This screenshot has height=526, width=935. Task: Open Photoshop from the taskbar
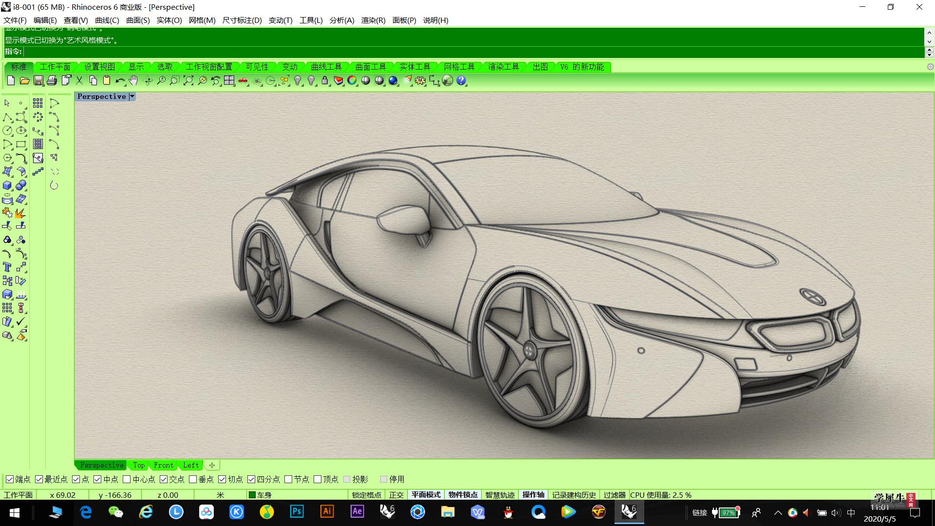297,512
